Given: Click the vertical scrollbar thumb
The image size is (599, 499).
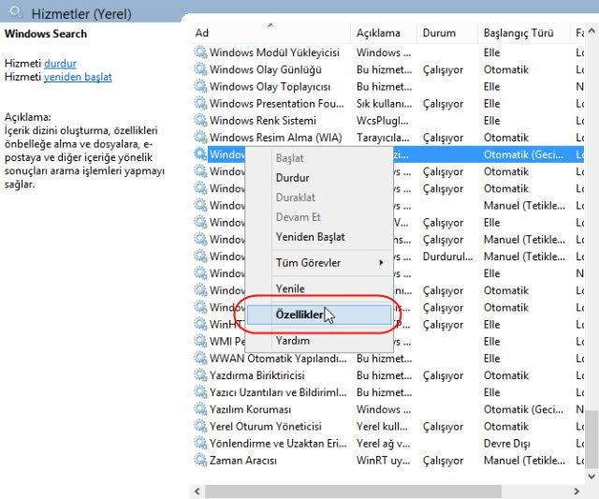Looking at the screenshot, I should [x=592, y=439].
